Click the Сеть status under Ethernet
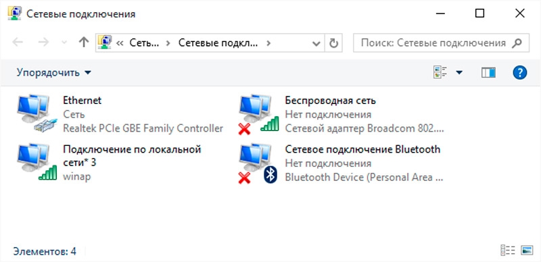The height and width of the screenshot is (262, 541). pos(74,114)
